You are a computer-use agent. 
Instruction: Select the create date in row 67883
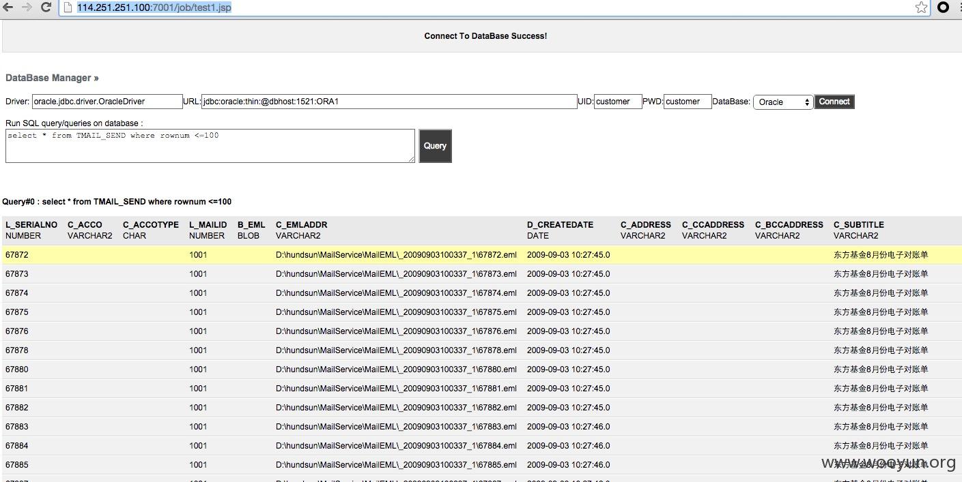(569, 427)
